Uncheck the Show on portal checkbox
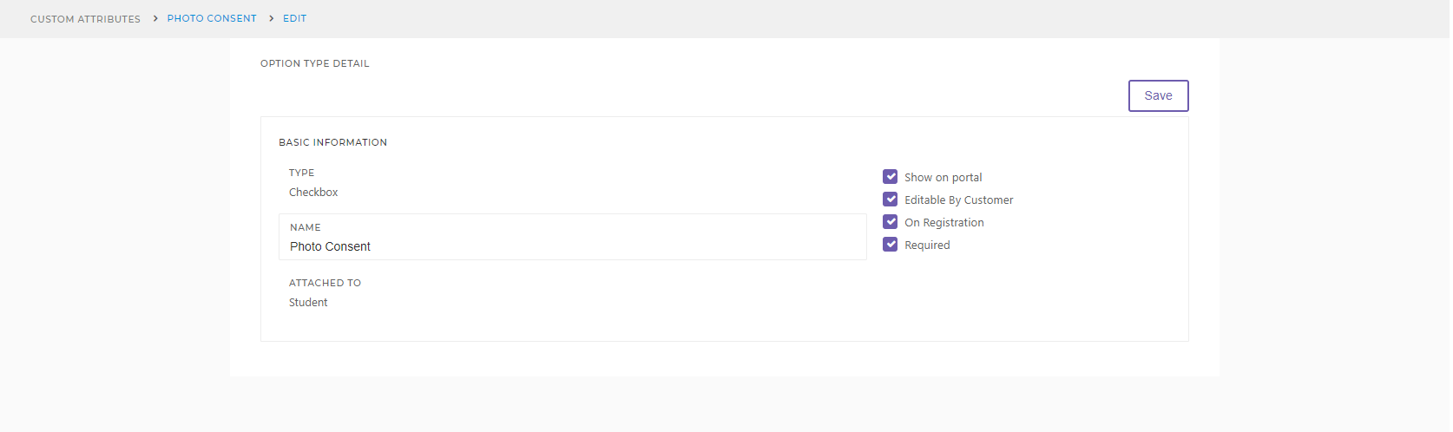The width and height of the screenshot is (1453, 432). tap(890, 177)
